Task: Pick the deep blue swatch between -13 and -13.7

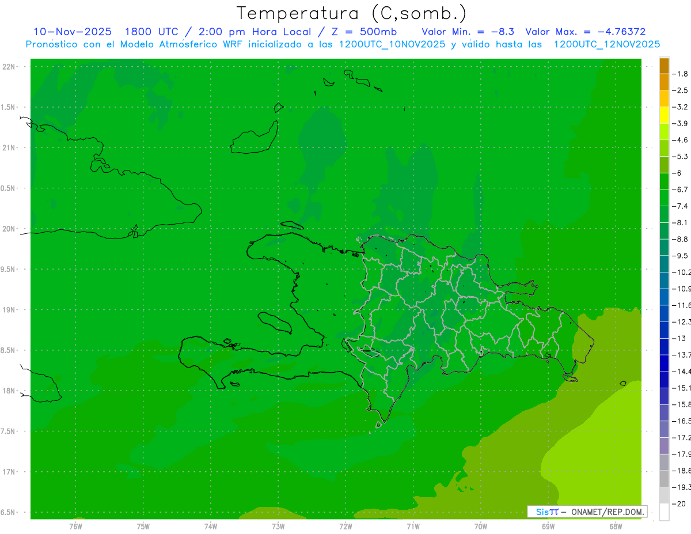Action: point(665,347)
